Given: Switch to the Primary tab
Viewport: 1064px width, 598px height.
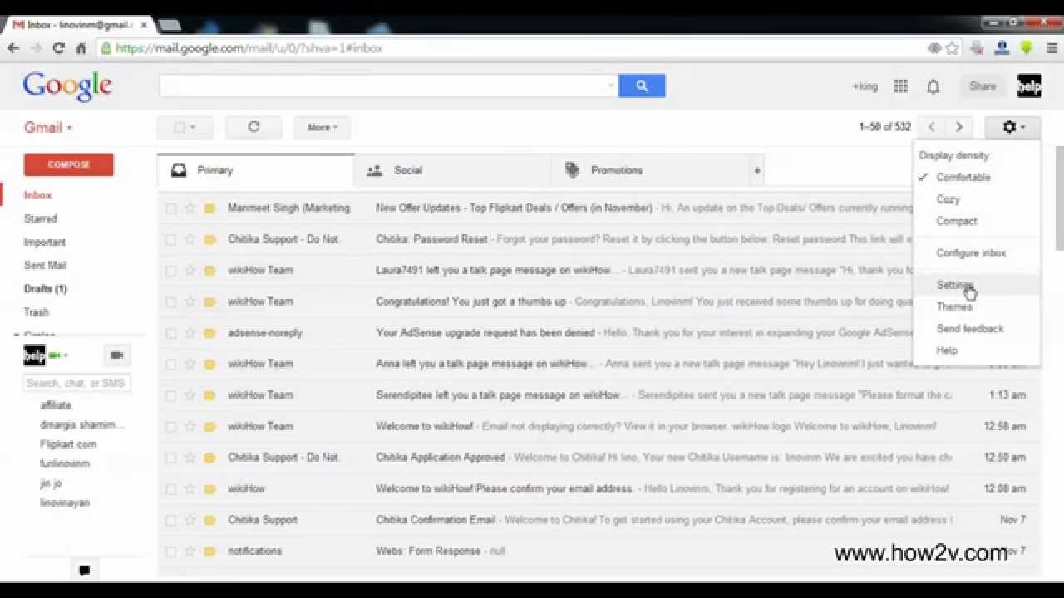Looking at the screenshot, I should (x=255, y=170).
